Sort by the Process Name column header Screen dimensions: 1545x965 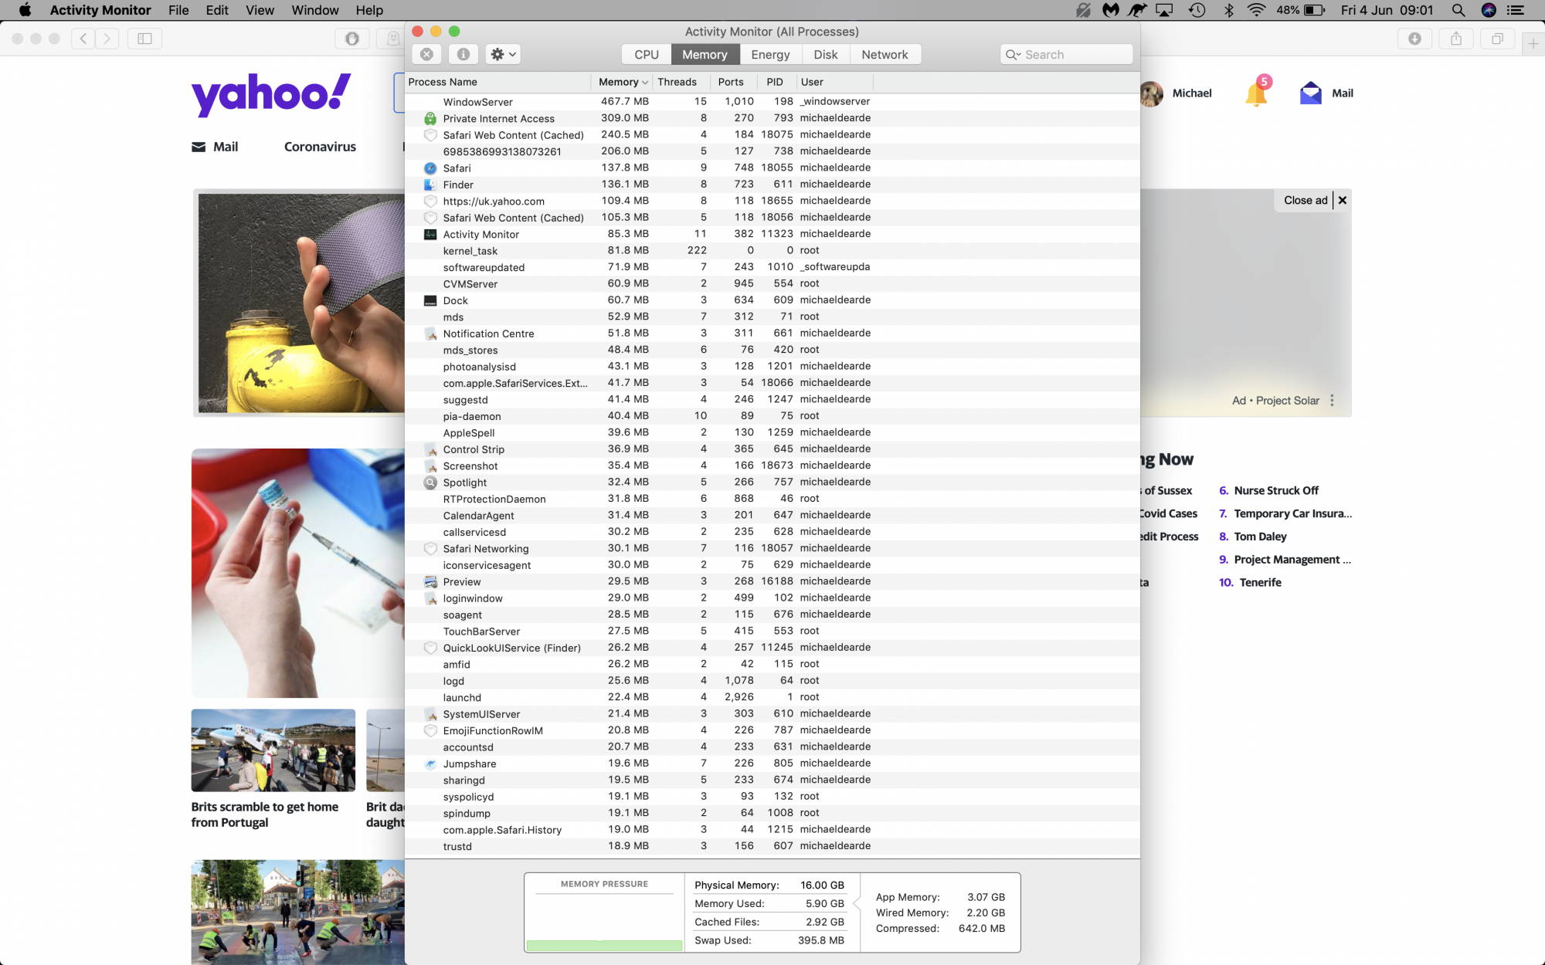498,82
